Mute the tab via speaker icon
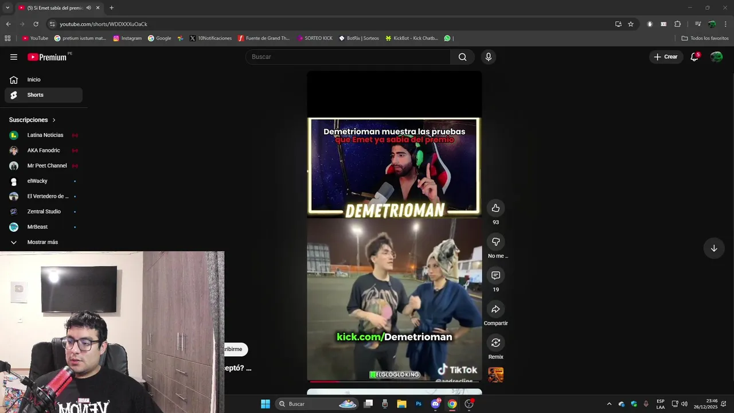Image resolution: width=734 pixels, height=413 pixels. 88,8
